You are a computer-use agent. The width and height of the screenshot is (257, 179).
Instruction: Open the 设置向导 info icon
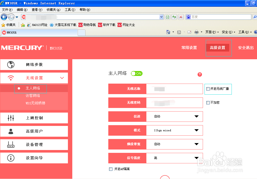pos(11,158)
